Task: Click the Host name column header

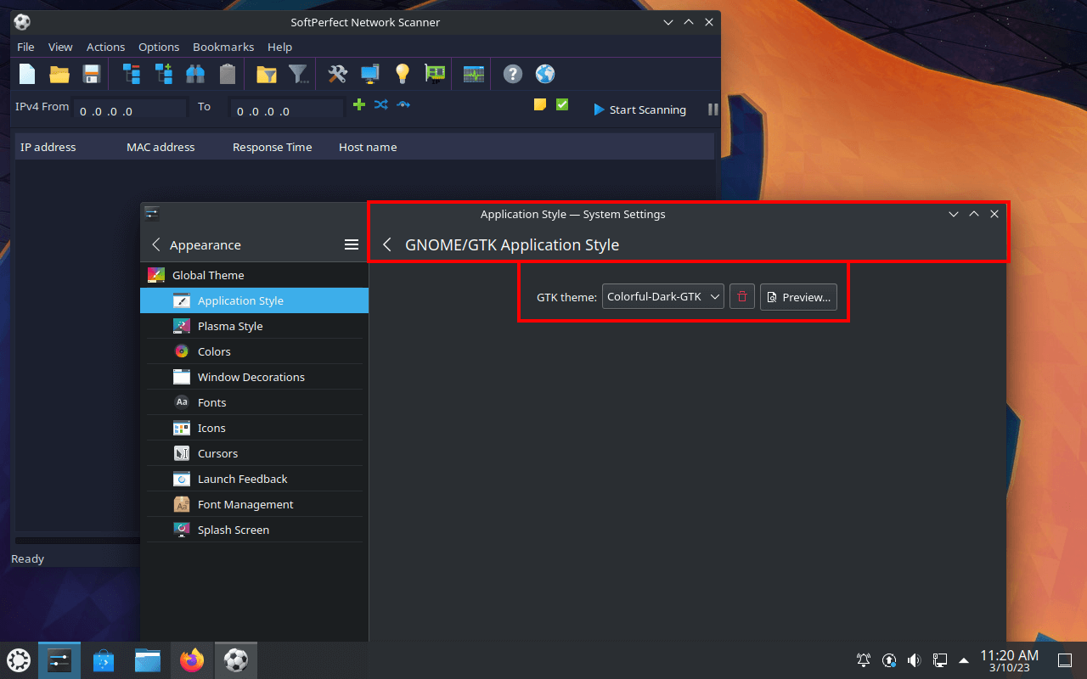Action: coord(368,147)
